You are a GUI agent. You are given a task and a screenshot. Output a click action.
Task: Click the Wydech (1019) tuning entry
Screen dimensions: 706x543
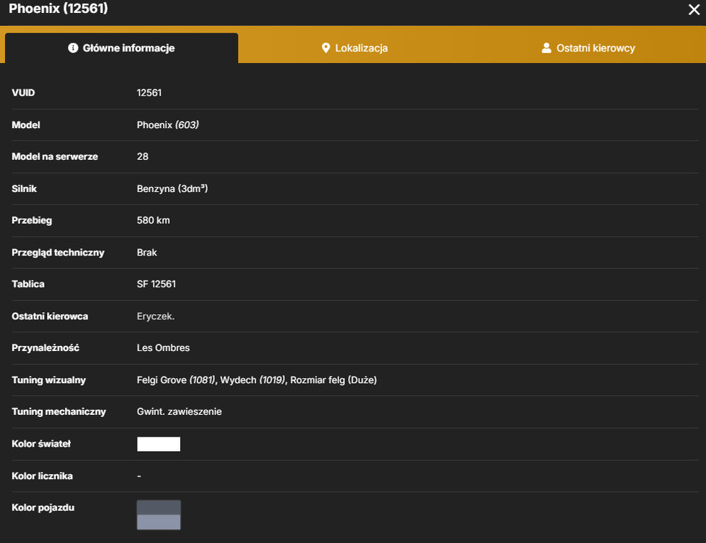tap(252, 380)
